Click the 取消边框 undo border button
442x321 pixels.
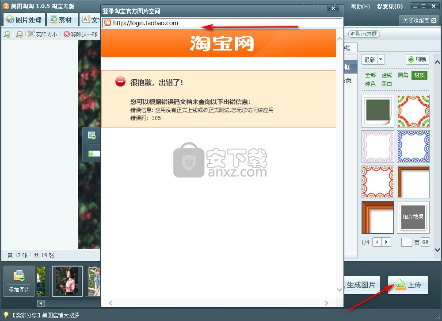pyautogui.click(x=364, y=34)
